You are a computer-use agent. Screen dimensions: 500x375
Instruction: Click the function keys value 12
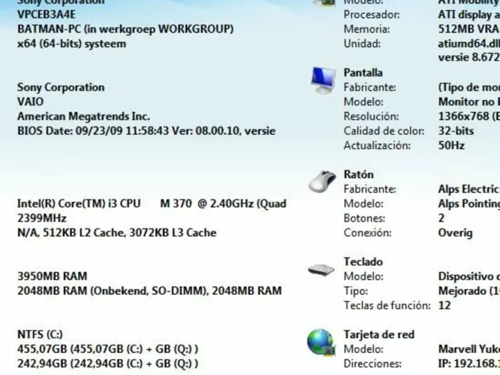coord(444,306)
